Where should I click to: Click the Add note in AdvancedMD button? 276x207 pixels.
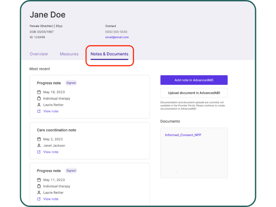point(194,80)
